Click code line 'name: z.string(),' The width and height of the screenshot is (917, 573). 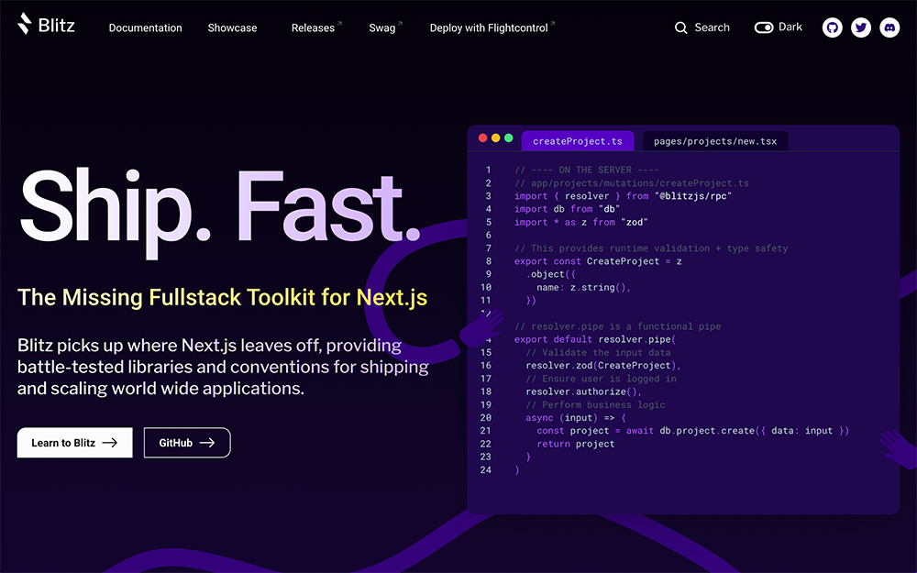(x=583, y=287)
